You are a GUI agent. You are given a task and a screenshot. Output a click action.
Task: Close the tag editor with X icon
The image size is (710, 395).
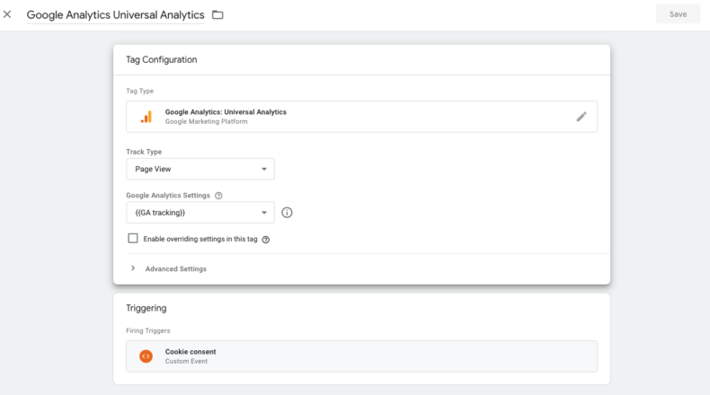coord(7,14)
